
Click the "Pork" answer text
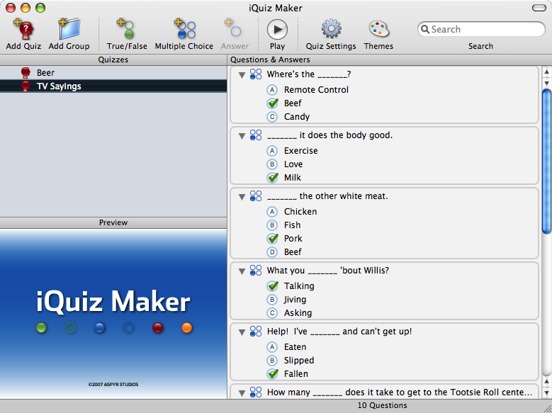click(x=293, y=238)
